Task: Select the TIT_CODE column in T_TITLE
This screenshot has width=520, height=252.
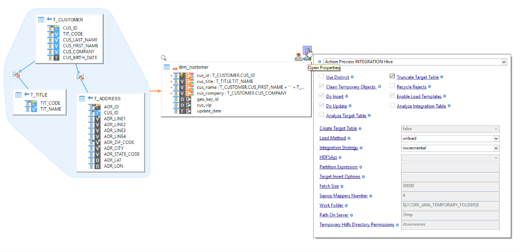Action: click(50, 103)
